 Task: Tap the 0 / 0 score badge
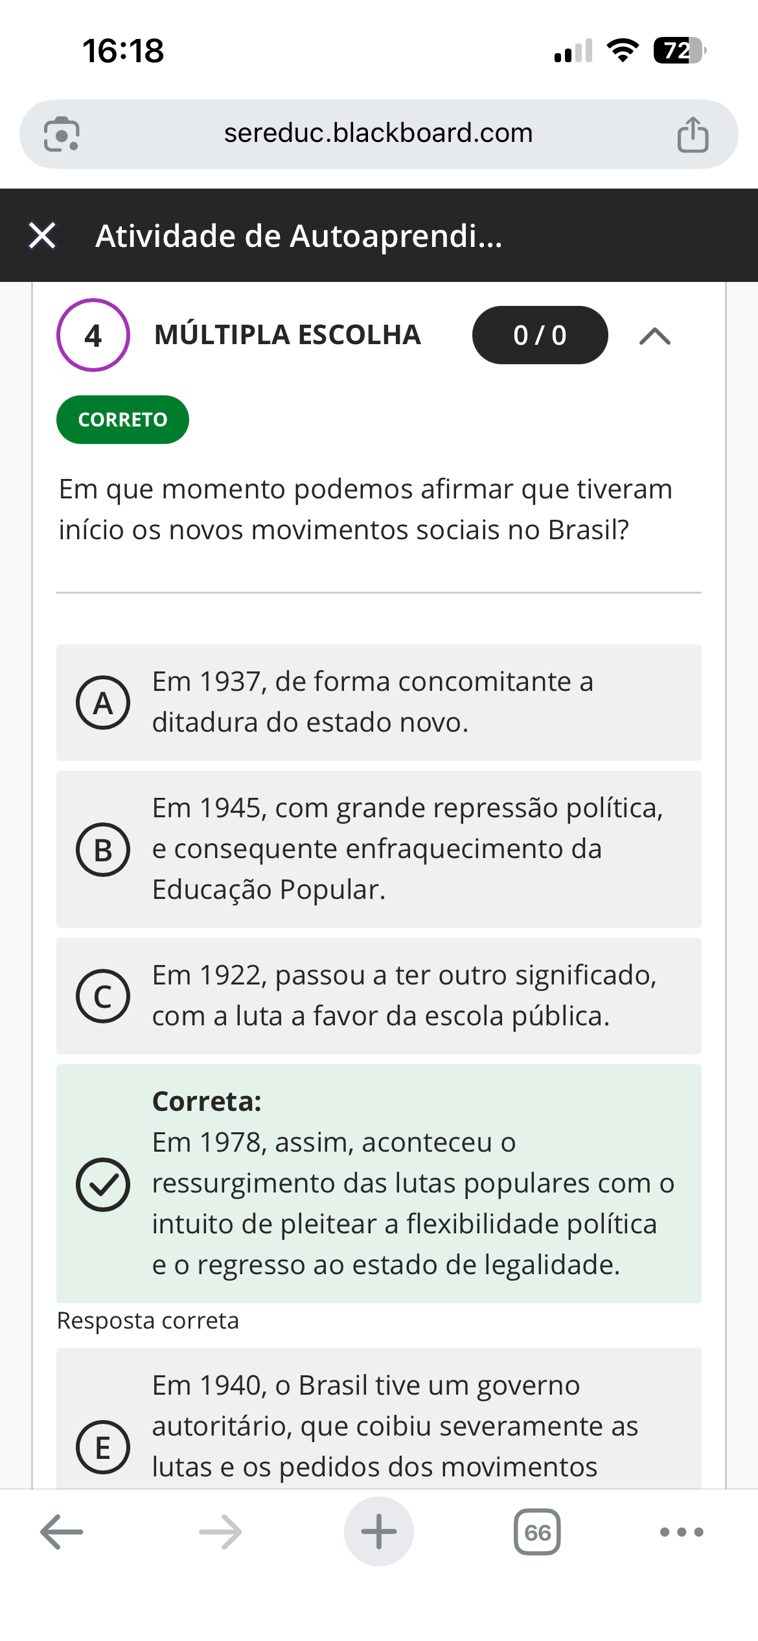[540, 335]
